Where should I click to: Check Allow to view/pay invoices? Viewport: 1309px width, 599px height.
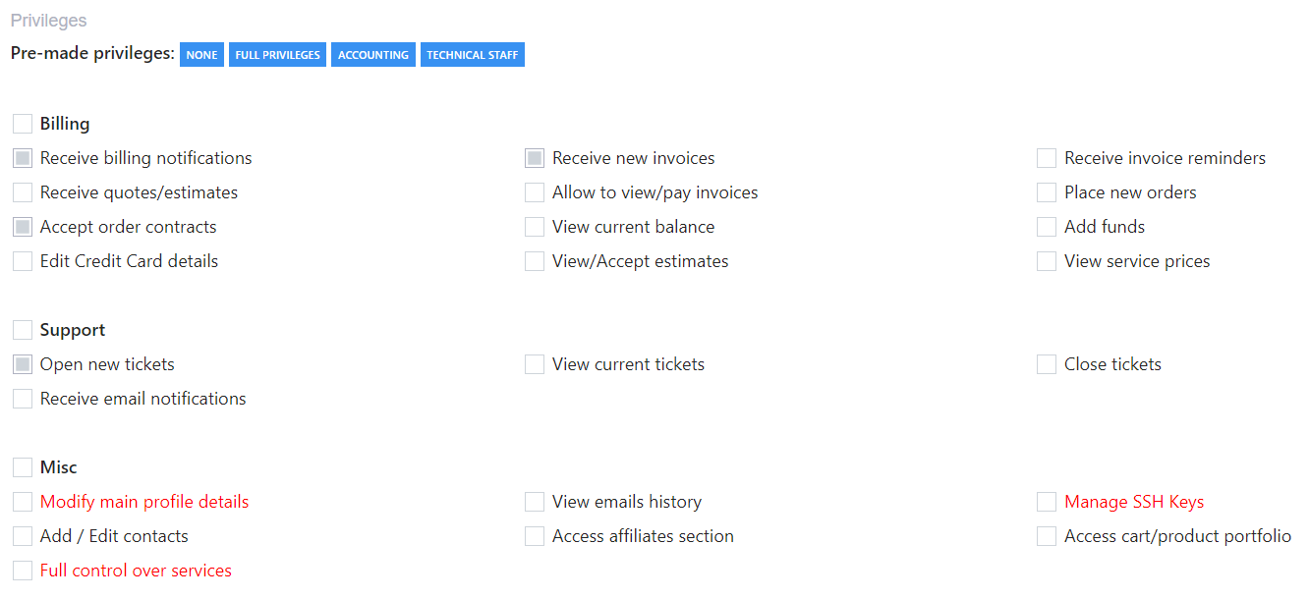[535, 192]
